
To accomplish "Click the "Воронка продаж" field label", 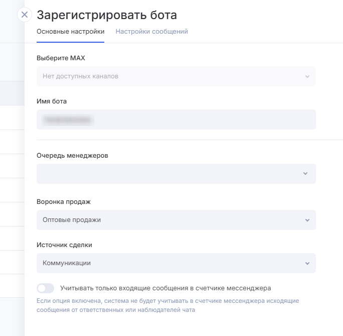I will click(x=64, y=202).
